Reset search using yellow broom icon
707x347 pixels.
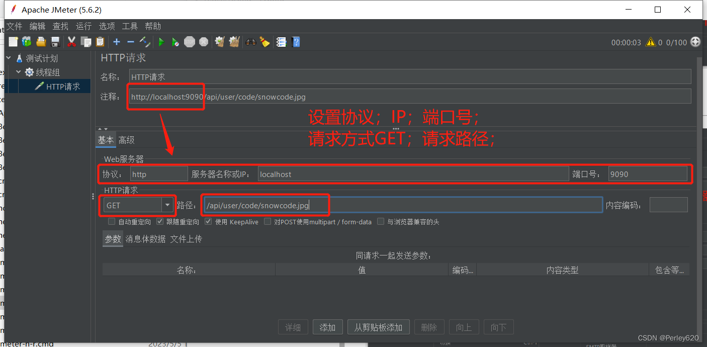pos(264,42)
